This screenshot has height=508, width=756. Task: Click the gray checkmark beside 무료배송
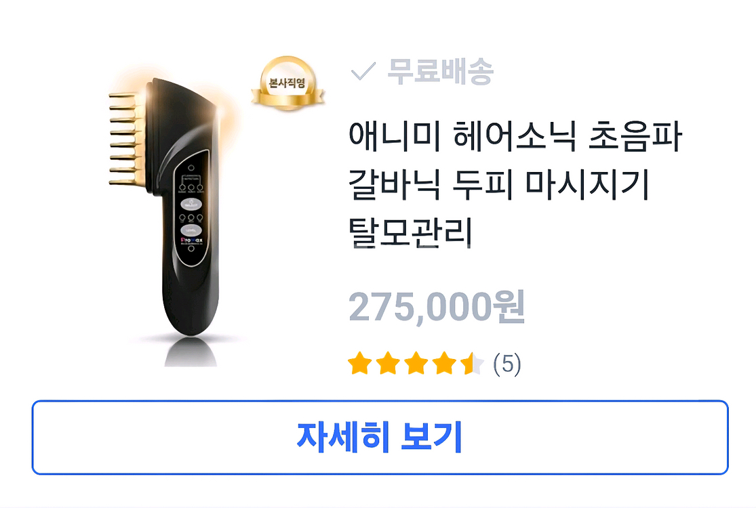(363, 71)
